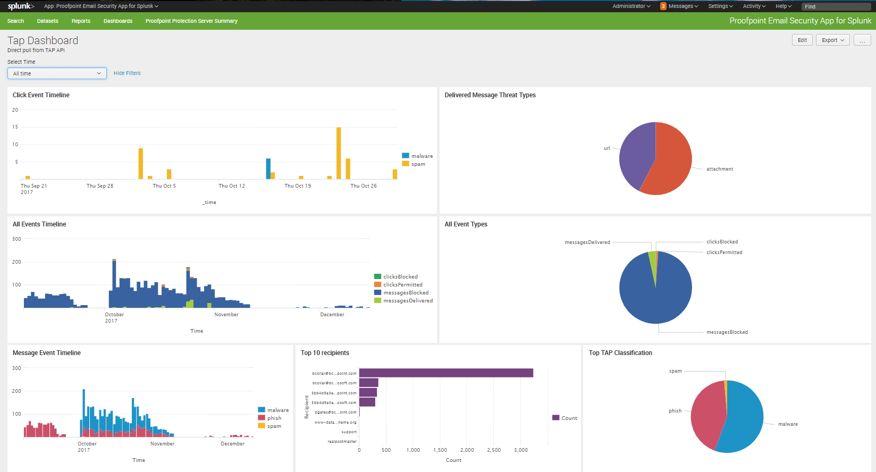876x472 pixels.
Task: Click the 'attachment' pie label
Action: tap(720, 169)
